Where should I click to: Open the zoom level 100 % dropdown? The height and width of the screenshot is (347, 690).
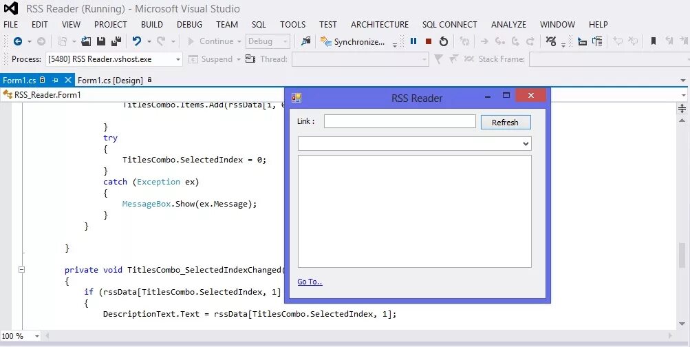tap(37, 336)
